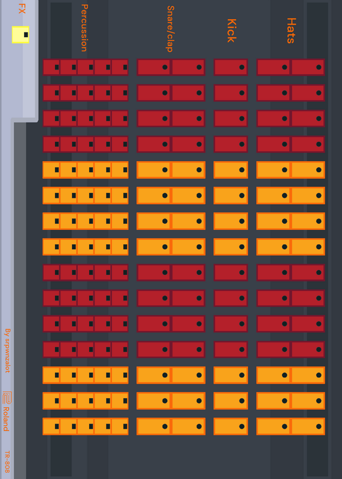Toggle the Percussion pad nearest Snare/clap in the last row

[120, 426]
